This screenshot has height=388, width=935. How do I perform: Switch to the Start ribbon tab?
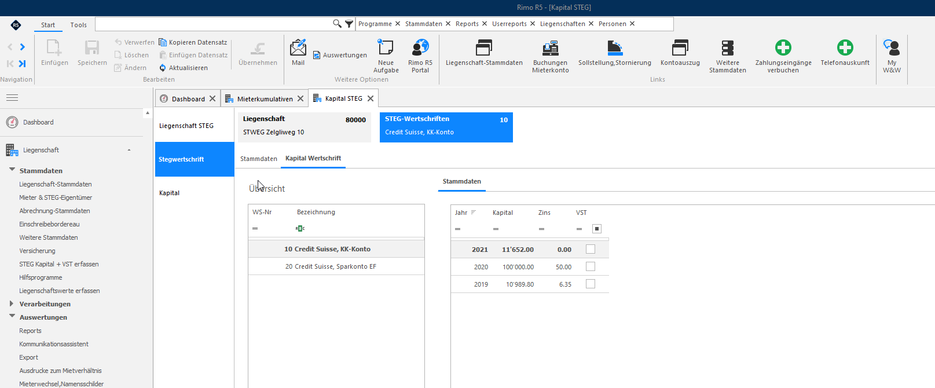(x=48, y=25)
